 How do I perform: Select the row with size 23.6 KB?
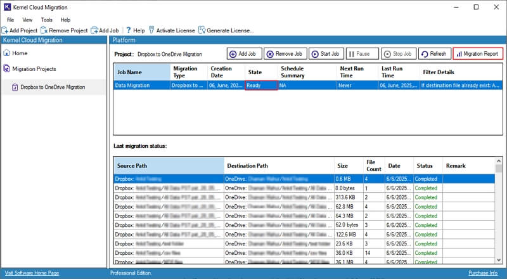click(x=304, y=243)
